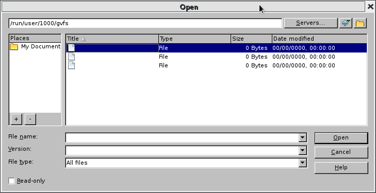The width and height of the screenshot is (376, 193).
Task: Click the Open button
Action: (341, 138)
